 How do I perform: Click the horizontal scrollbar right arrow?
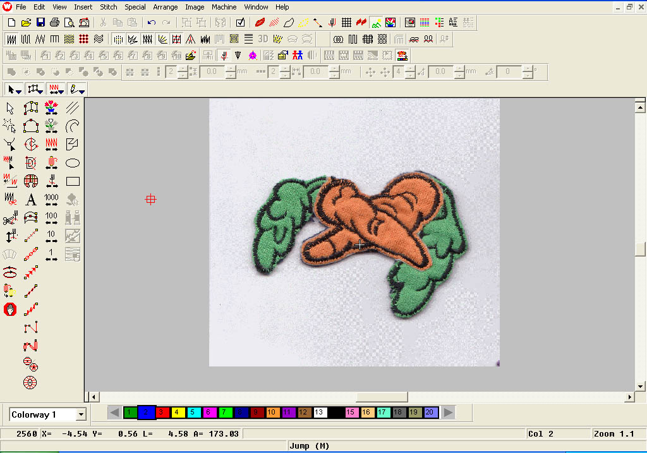(630, 397)
